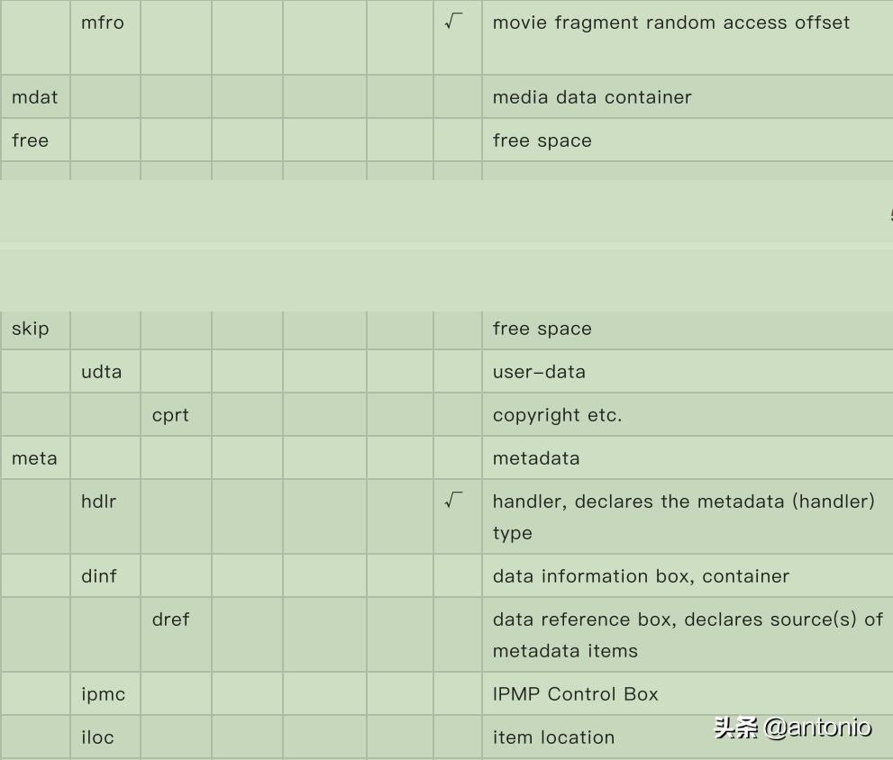Click the mfro box name cell
This screenshot has height=760, width=893.
pos(103,23)
